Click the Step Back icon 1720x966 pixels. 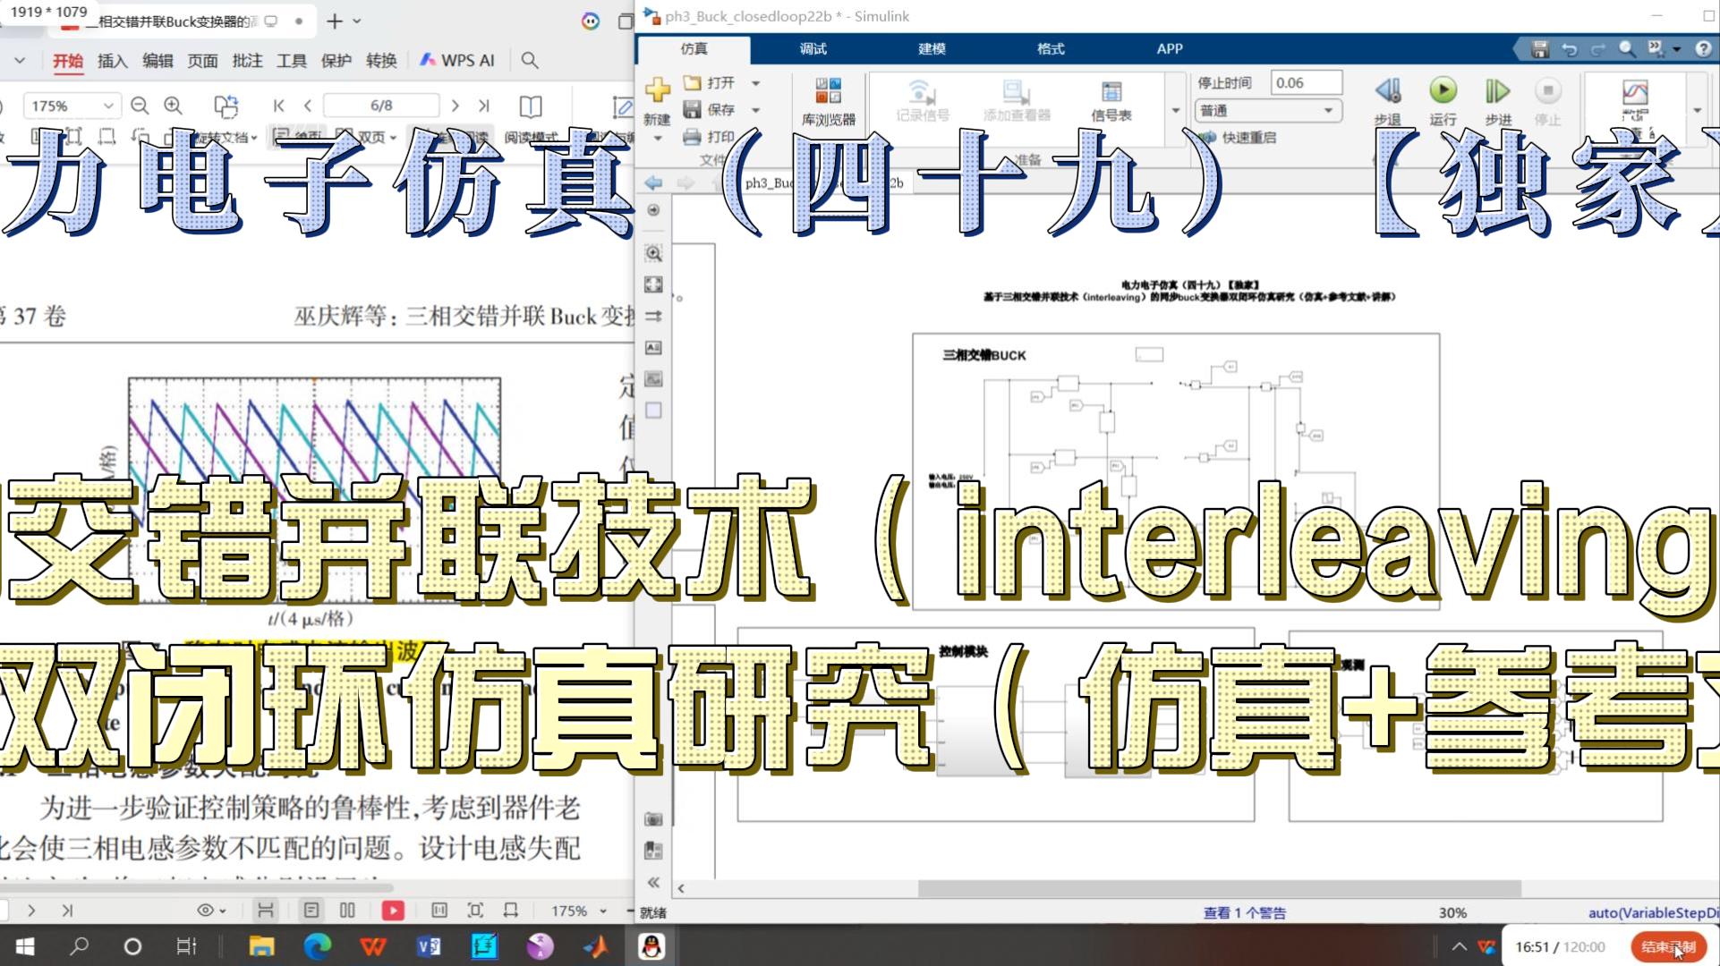1388,90
